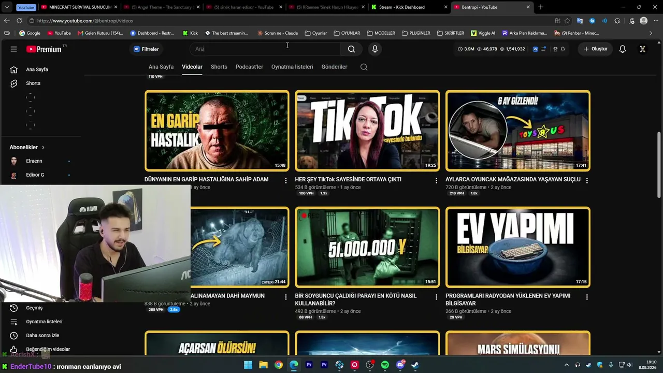The height and width of the screenshot is (373, 663).
Task: Click the search magnifier button
Action: point(352,49)
